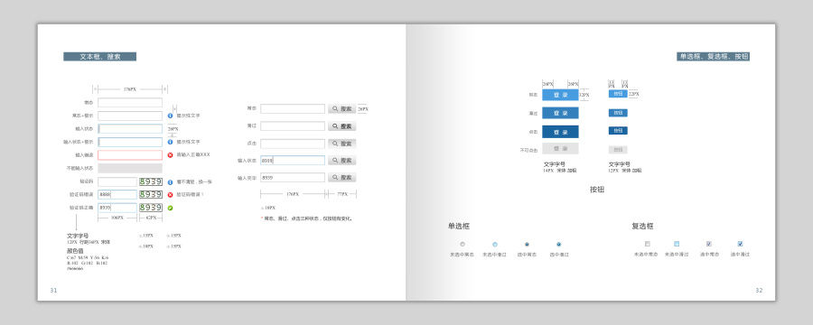Click the small dark-blue 按钮 in 点击 row
Viewport: 813px width, 325px height.
coord(618,131)
